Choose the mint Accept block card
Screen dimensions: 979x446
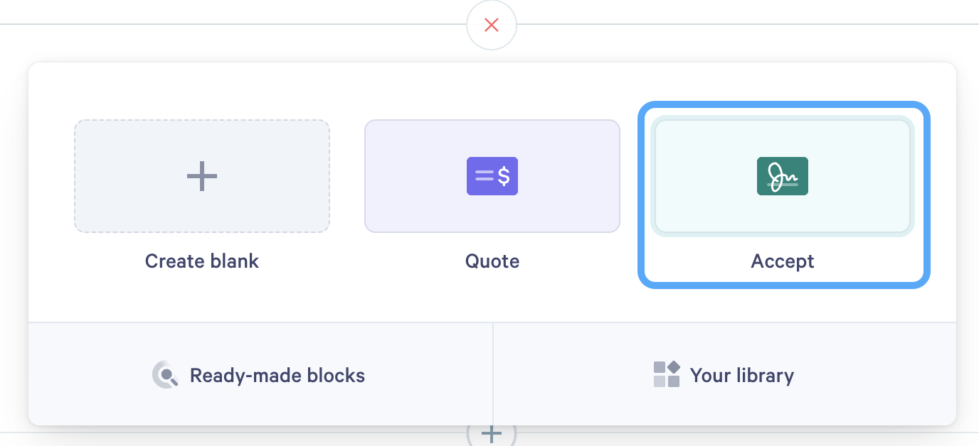click(x=783, y=176)
